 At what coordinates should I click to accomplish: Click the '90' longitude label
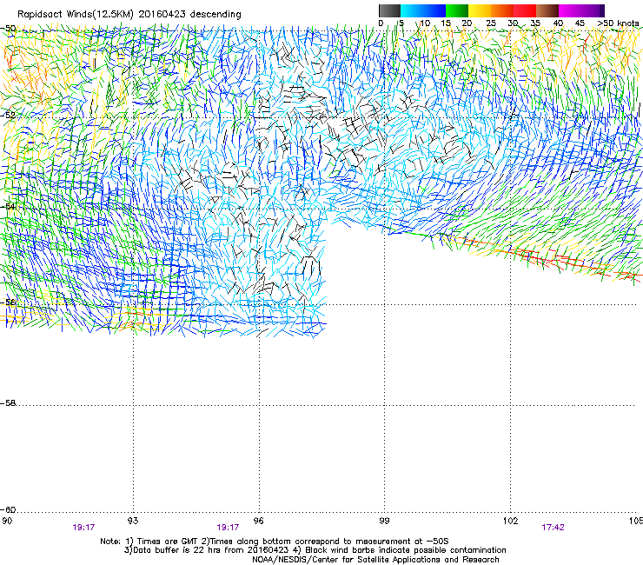[x=7, y=521]
